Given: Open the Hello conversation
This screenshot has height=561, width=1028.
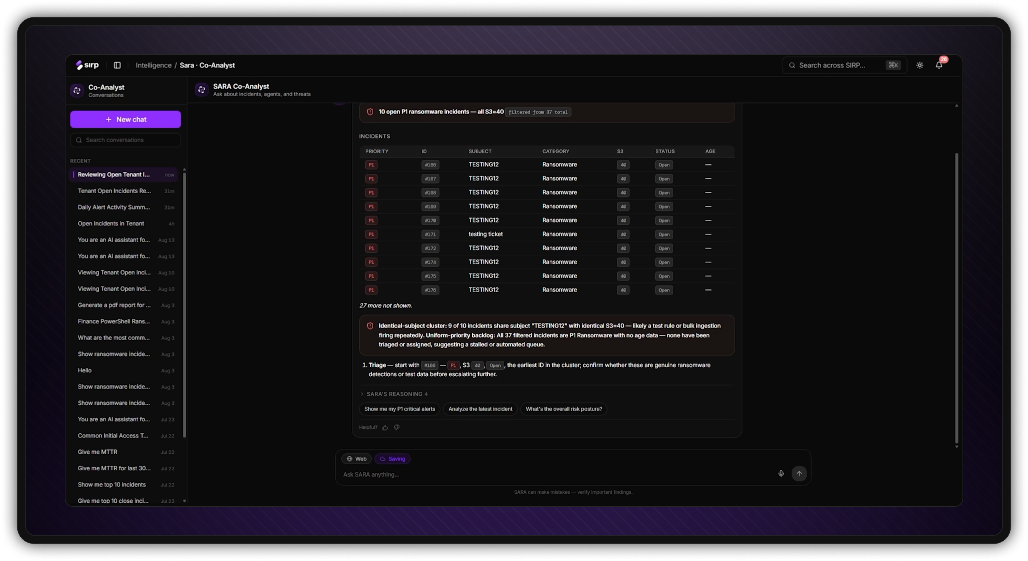Looking at the screenshot, I should click(x=124, y=371).
